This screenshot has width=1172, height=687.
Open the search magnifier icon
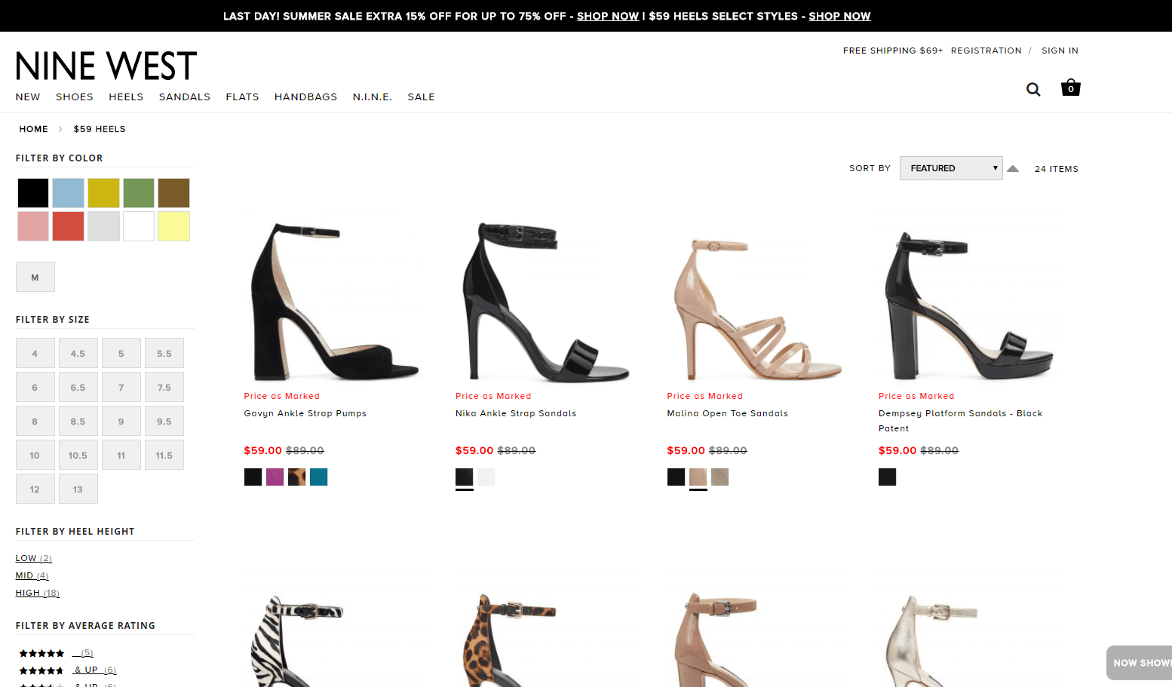pos(1033,89)
